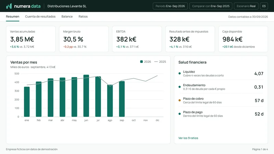
Task: Click the 'Página 1 de 4' indicator
Action: 260,149
